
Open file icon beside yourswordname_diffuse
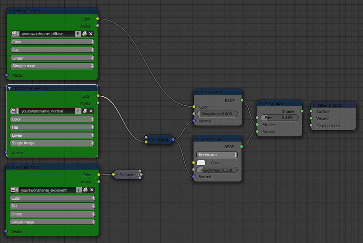click(84, 34)
